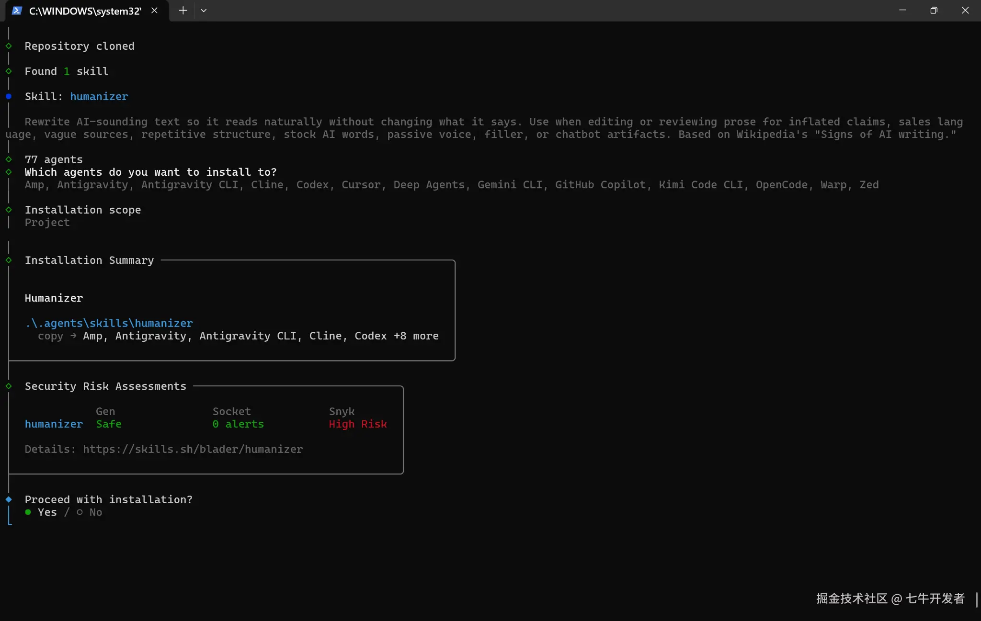Click the Installation scope heading
This screenshot has width=981, height=621.
click(x=83, y=210)
